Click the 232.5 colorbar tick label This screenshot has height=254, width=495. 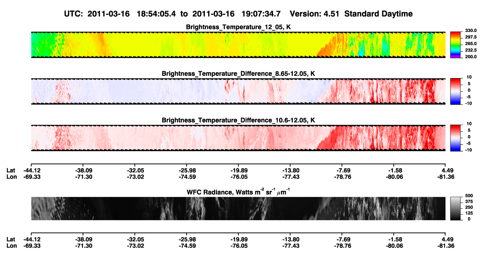coord(470,50)
